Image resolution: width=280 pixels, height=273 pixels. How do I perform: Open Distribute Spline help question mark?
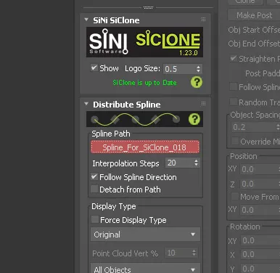pyautogui.click(x=194, y=119)
